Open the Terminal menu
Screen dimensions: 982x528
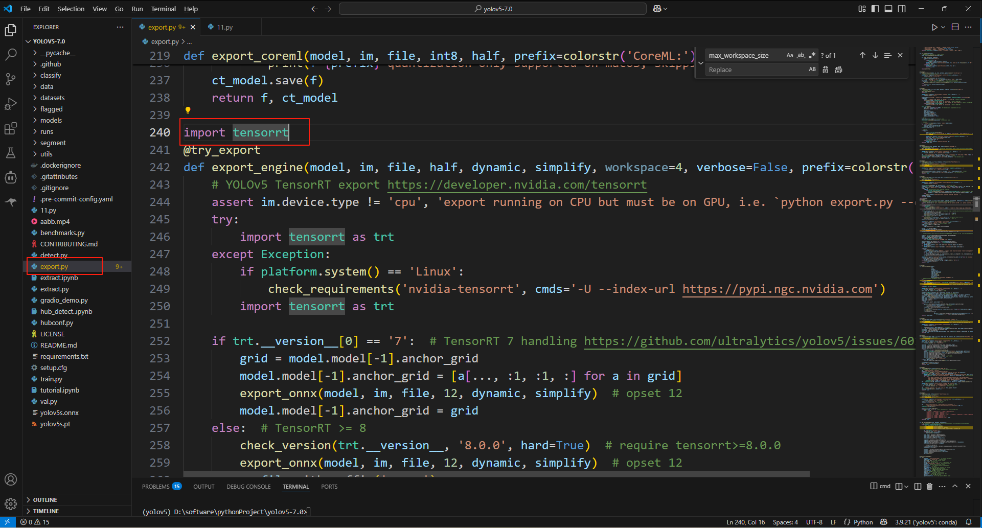pyautogui.click(x=163, y=9)
